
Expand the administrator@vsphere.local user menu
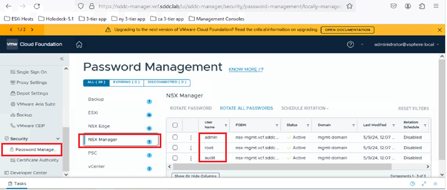coord(404,45)
